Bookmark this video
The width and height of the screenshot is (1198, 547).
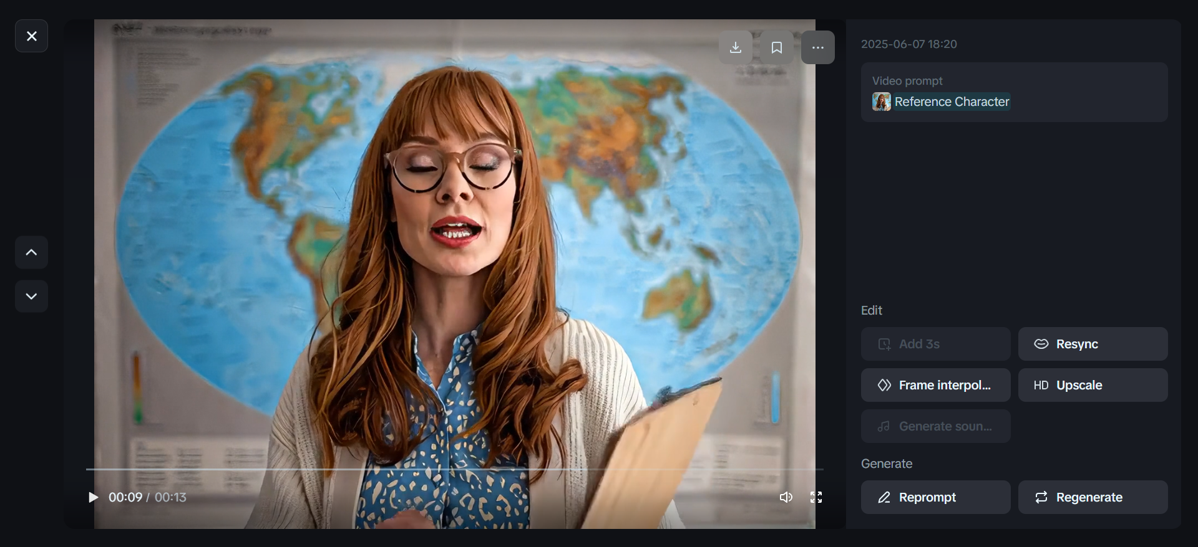coord(777,47)
